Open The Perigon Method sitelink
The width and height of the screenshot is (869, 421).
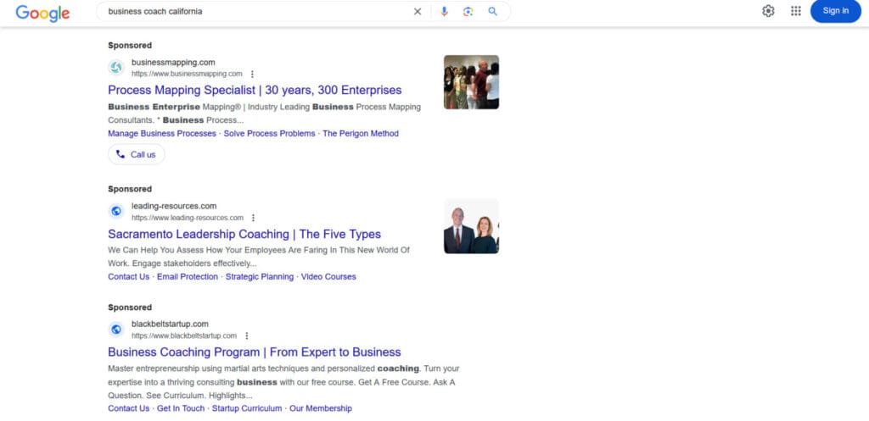tap(360, 133)
